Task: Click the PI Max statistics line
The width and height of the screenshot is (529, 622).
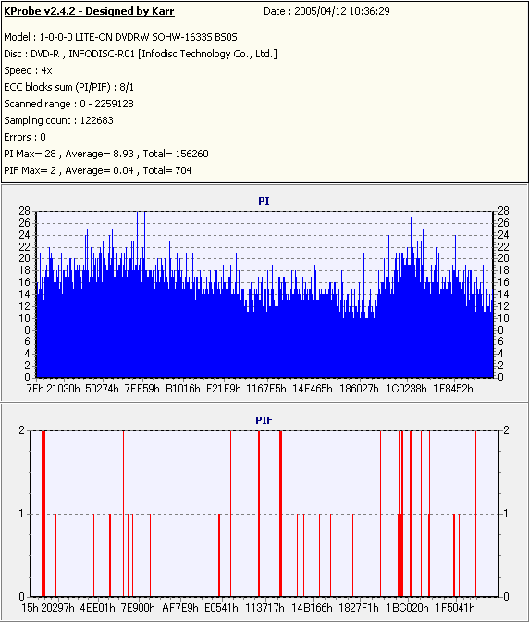Action: point(106,154)
